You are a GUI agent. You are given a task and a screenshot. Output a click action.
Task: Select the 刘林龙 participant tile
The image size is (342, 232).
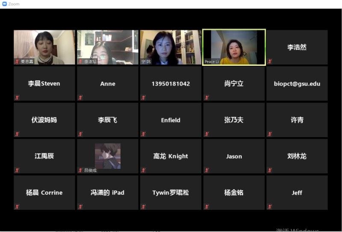pyautogui.click(x=297, y=156)
